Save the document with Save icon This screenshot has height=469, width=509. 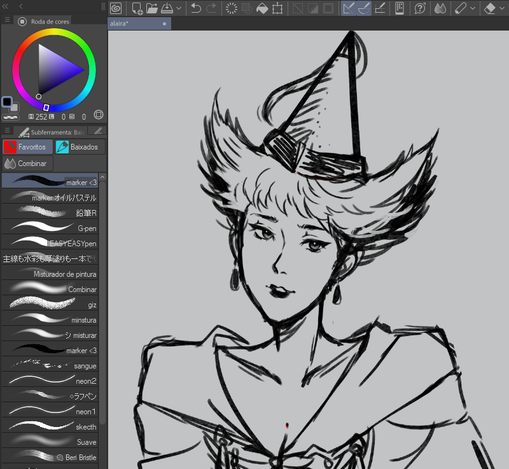pyautogui.click(x=167, y=8)
